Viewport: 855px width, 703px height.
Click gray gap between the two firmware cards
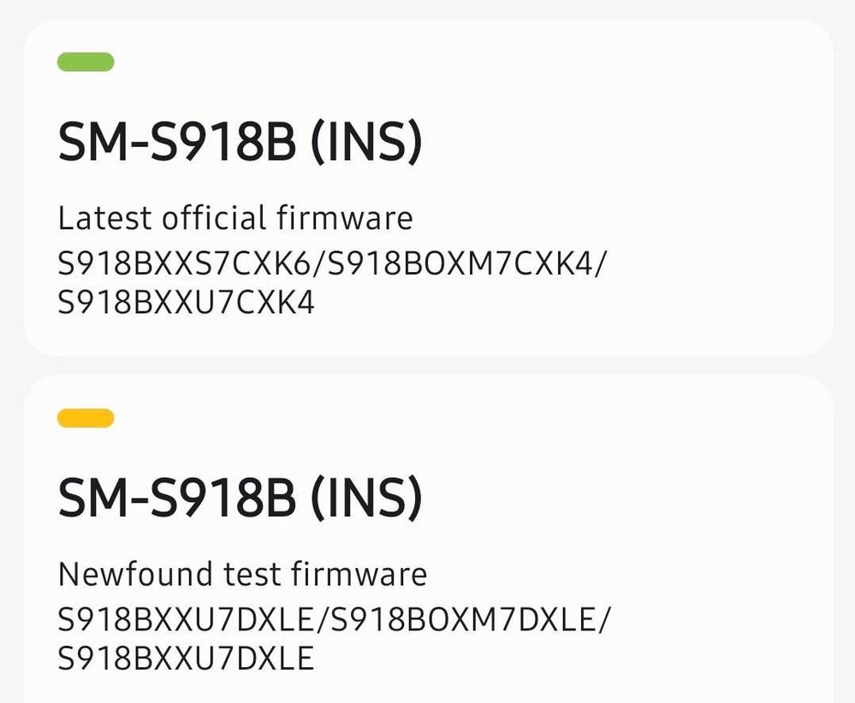coord(428,366)
